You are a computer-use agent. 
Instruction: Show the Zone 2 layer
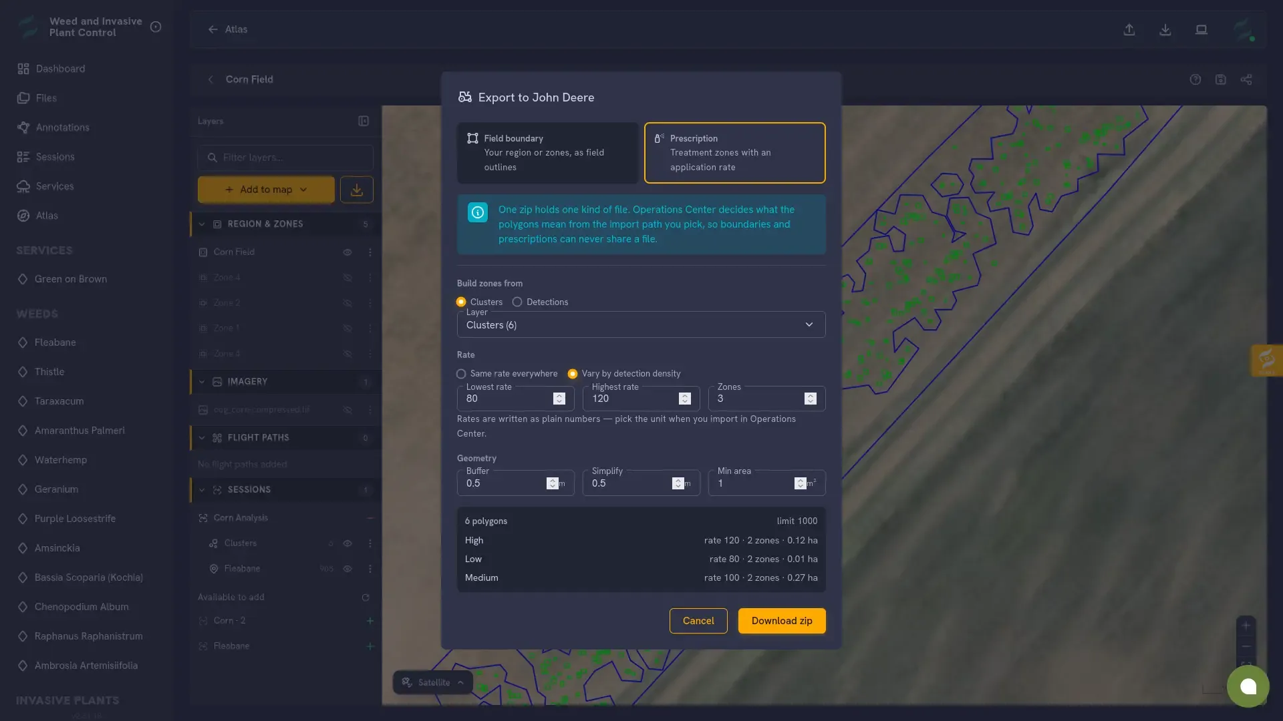point(347,303)
